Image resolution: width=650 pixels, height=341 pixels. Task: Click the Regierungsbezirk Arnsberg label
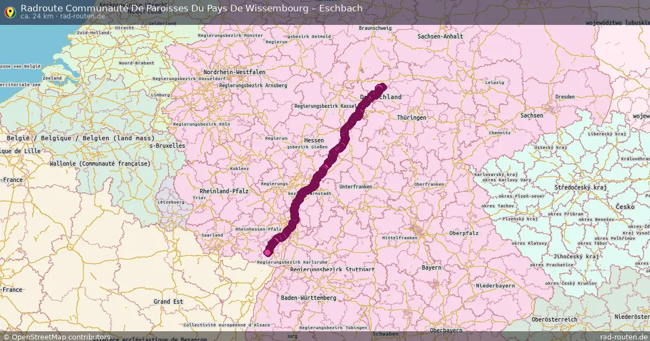253,86
